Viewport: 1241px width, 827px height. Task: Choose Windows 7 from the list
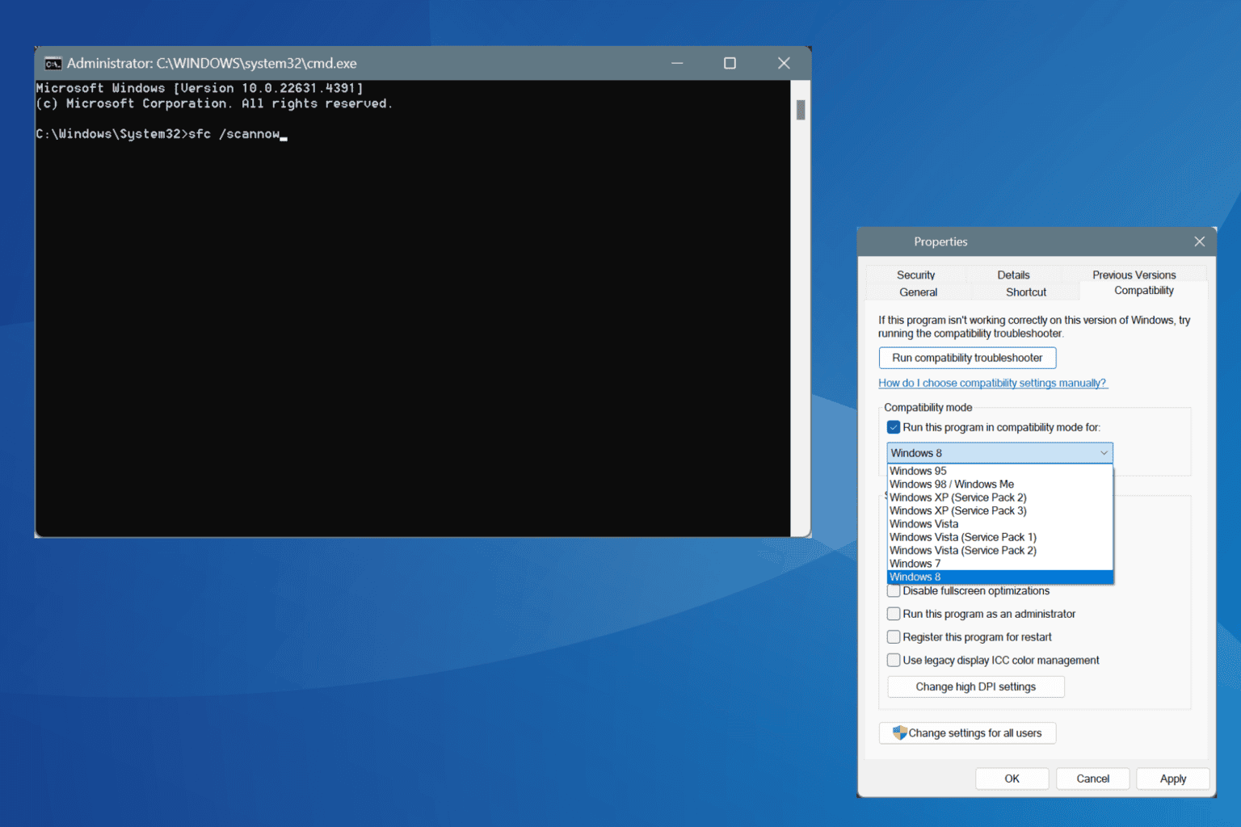(x=999, y=564)
